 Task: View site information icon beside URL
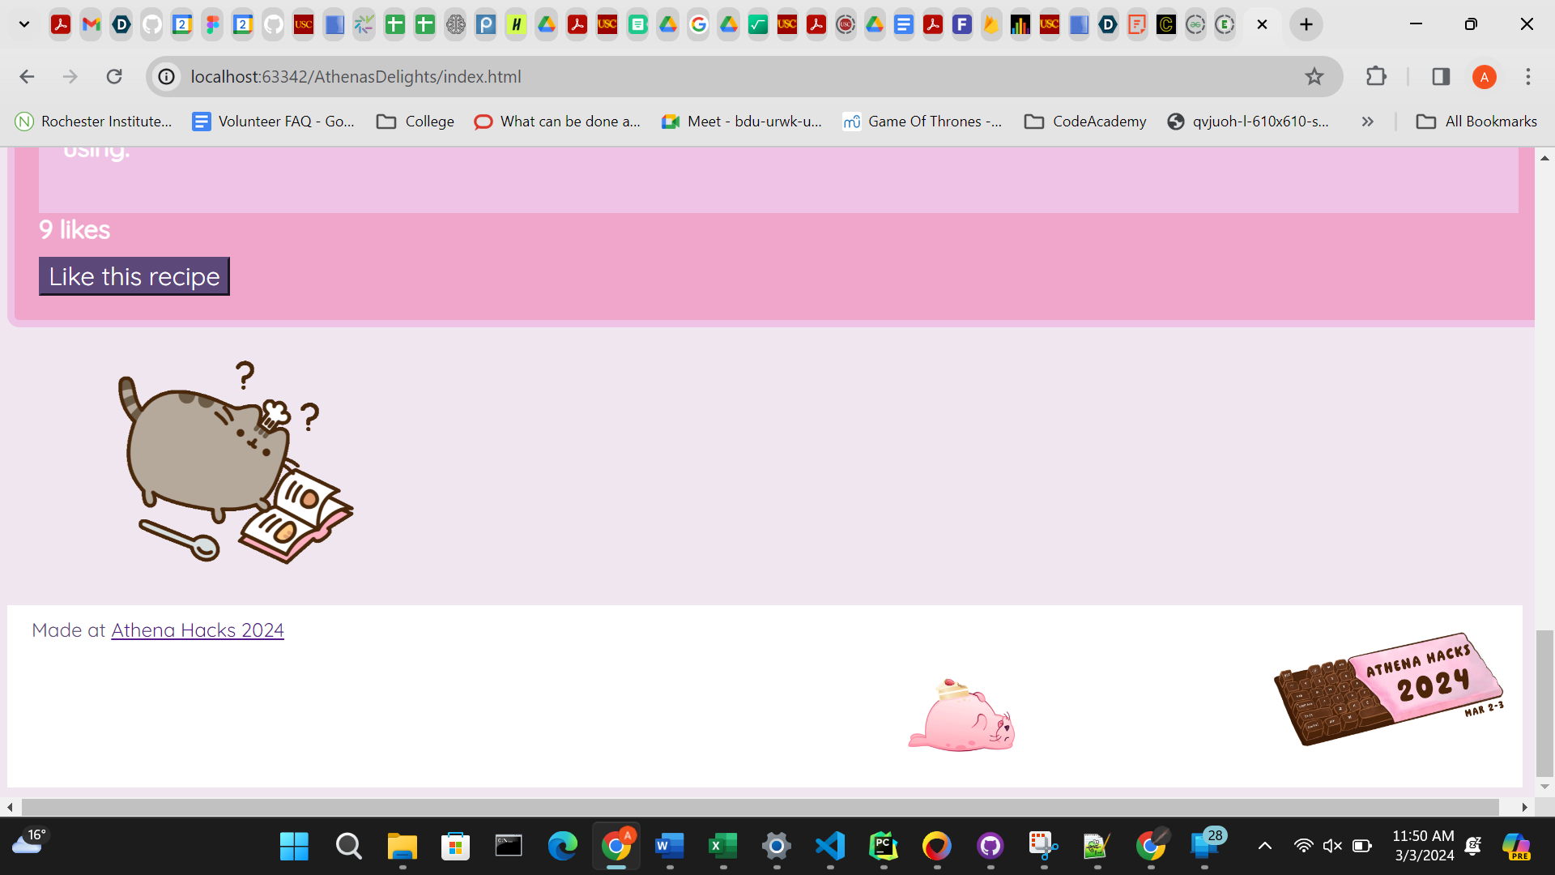167,77
